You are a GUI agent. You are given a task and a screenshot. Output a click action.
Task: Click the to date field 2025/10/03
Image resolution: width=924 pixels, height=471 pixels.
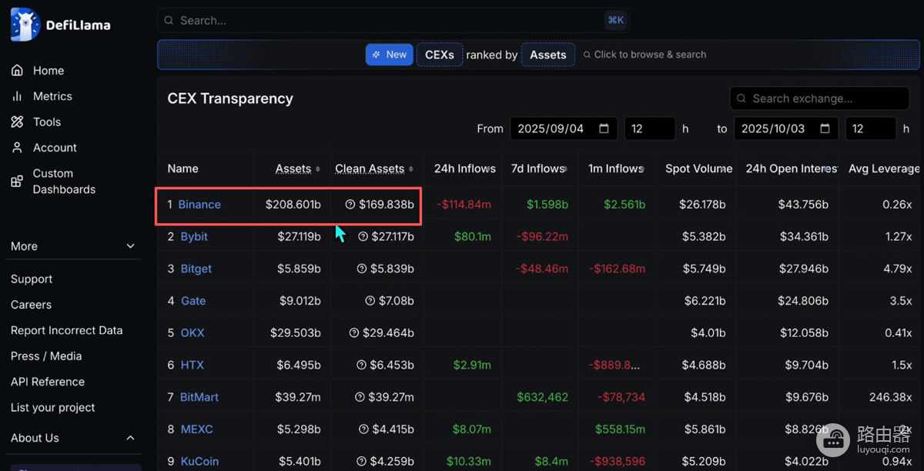pos(786,129)
